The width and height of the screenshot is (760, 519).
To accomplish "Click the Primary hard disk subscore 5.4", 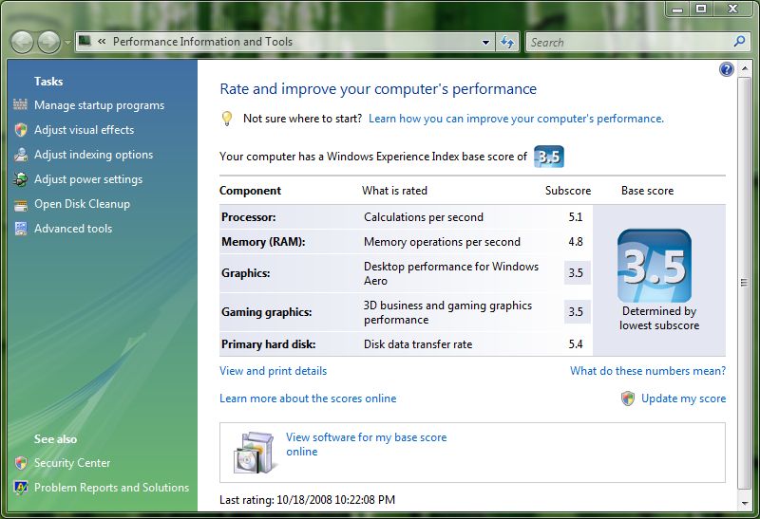I will pyautogui.click(x=576, y=344).
